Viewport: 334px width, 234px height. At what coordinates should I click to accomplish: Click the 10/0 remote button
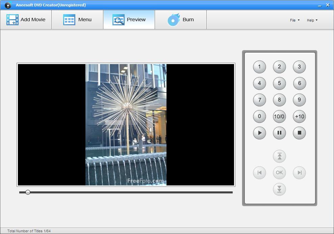click(279, 116)
